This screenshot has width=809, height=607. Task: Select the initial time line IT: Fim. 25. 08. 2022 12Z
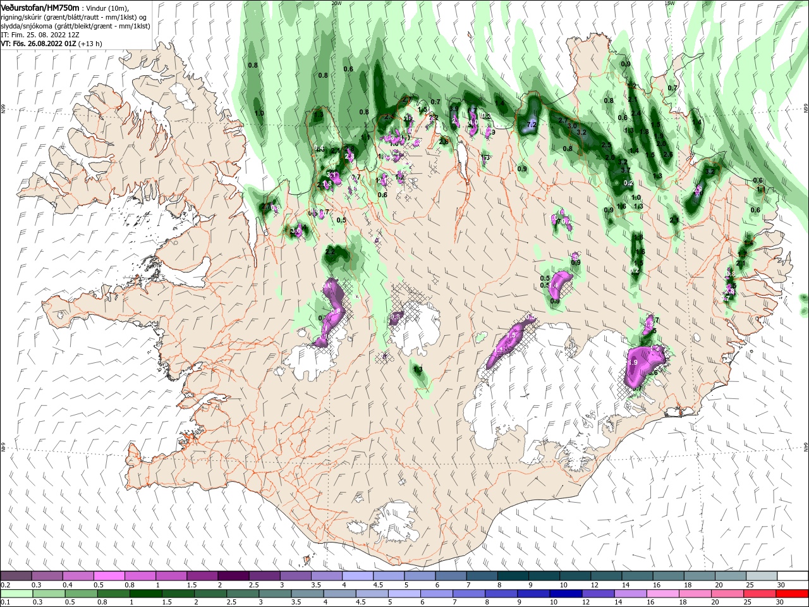click(40, 35)
